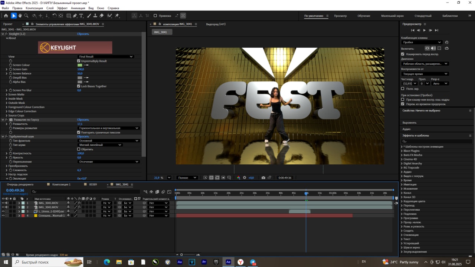Toggle Повторить граничные пиксели checkbox
This screenshot has height=267, width=475.
pyautogui.click(x=79, y=132)
